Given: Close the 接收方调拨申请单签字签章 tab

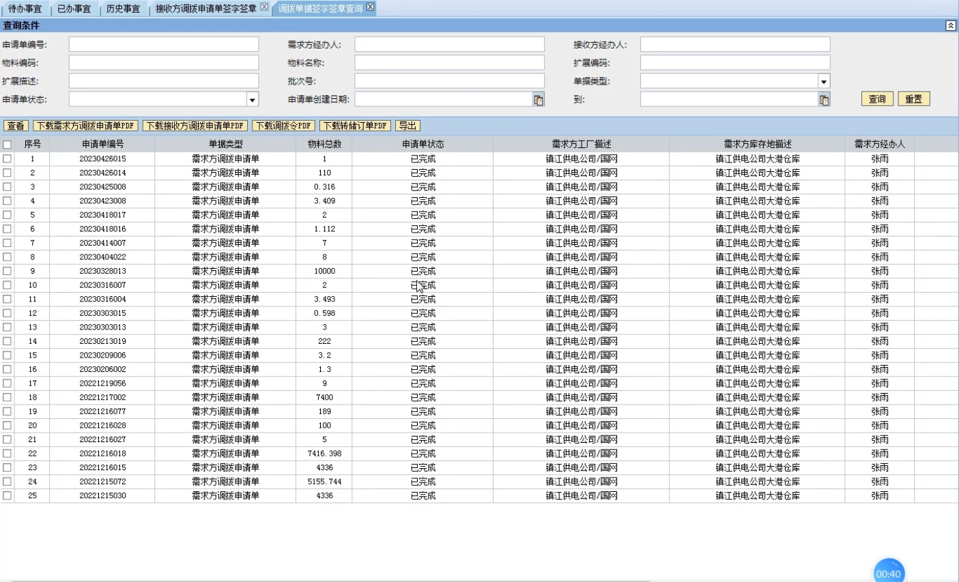Looking at the screenshot, I should (264, 7).
